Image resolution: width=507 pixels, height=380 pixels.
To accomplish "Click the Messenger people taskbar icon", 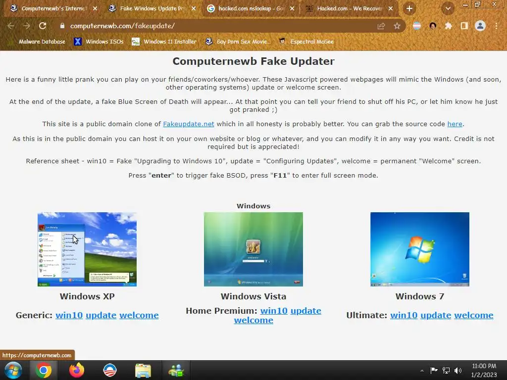I will (x=176, y=370).
